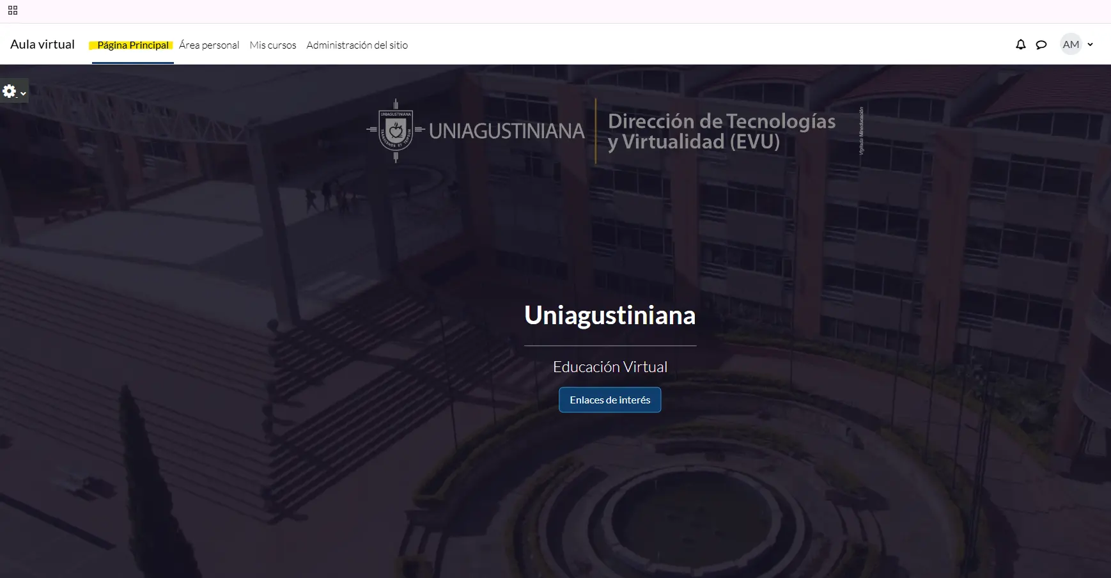Expand the user menu dropdown arrow
This screenshot has height=578, width=1111.
point(1091,45)
